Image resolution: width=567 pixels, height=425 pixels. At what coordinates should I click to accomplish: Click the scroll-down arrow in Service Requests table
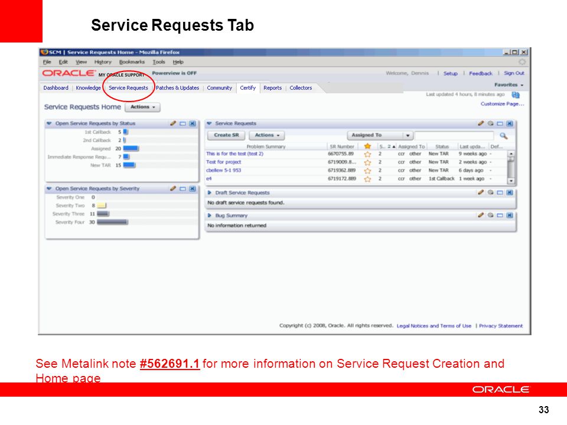coord(511,181)
